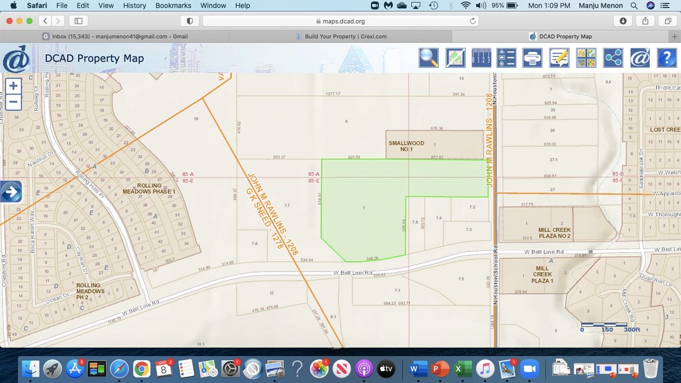The image size is (681, 383).
Task: Reload the maps.dcad.org page
Action: point(473,21)
